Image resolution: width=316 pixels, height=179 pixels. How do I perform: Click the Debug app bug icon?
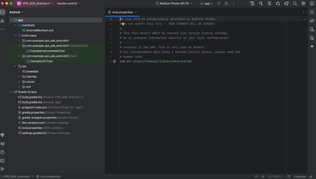pos(226,3)
